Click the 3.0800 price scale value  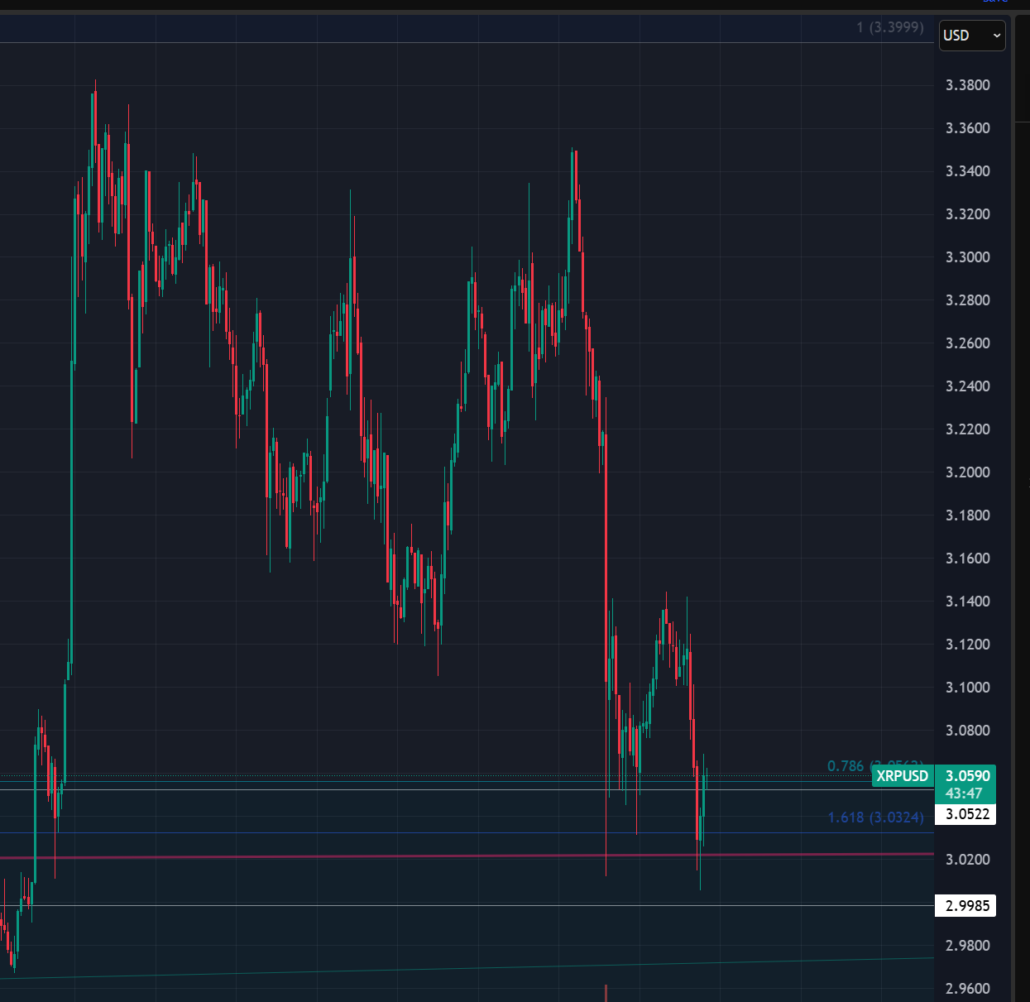968,731
